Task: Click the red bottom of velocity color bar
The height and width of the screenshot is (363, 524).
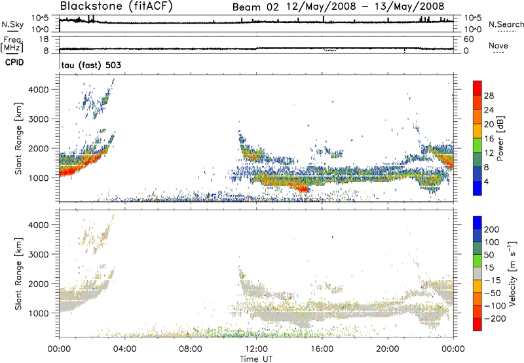Action: pos(477,324)
